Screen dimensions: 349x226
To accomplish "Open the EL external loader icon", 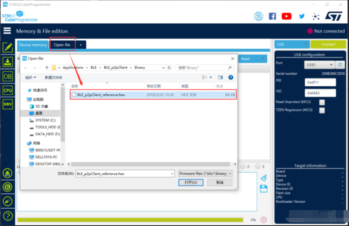I will [7, 187].
